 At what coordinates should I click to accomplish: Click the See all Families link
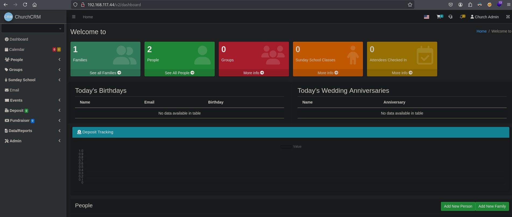pyautogui.click(x=105, y=73)
